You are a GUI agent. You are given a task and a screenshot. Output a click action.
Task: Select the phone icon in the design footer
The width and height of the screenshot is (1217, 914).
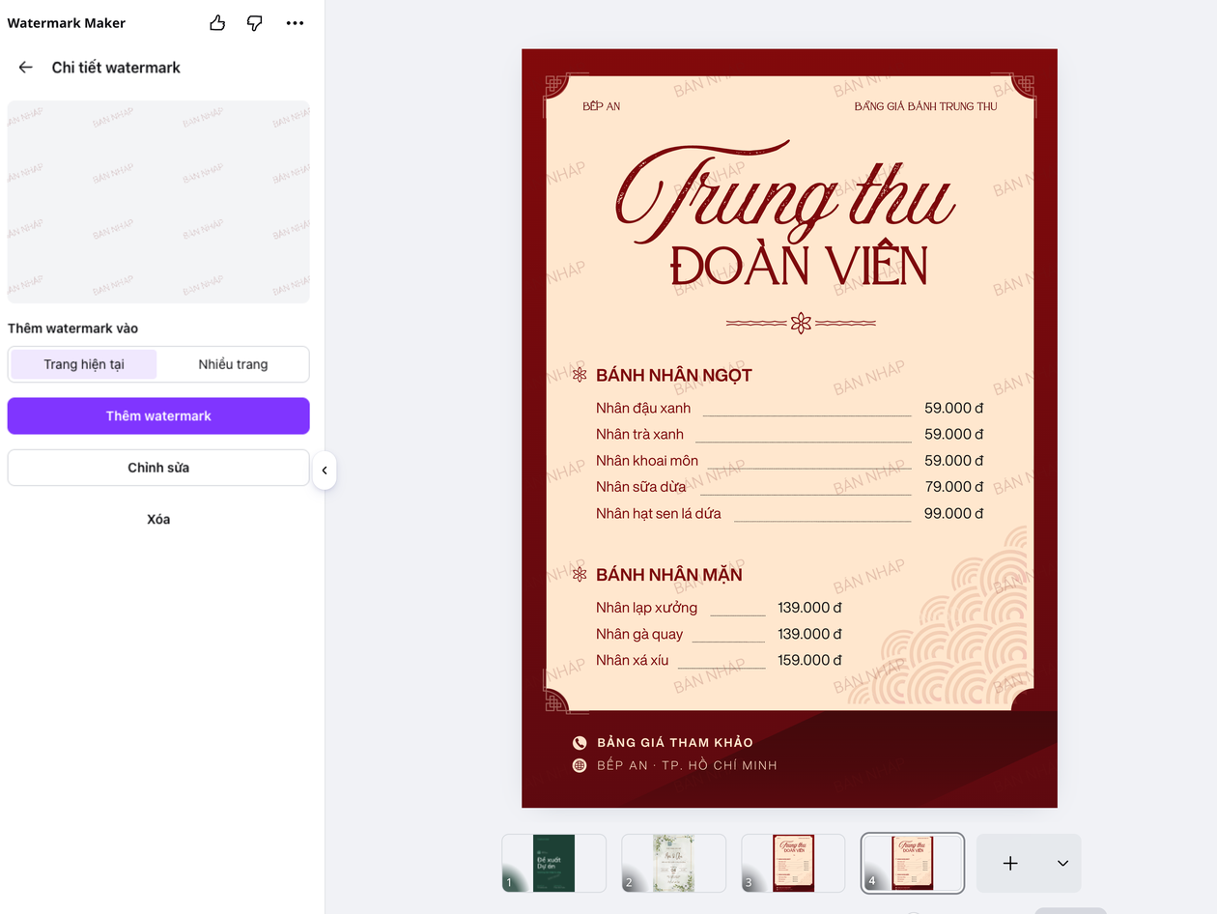click(x=580, y=743)
